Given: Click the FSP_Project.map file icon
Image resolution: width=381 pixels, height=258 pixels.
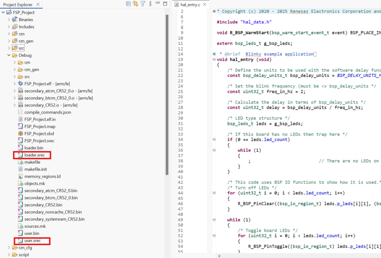Looking at the screenshot, I should 20,126.
